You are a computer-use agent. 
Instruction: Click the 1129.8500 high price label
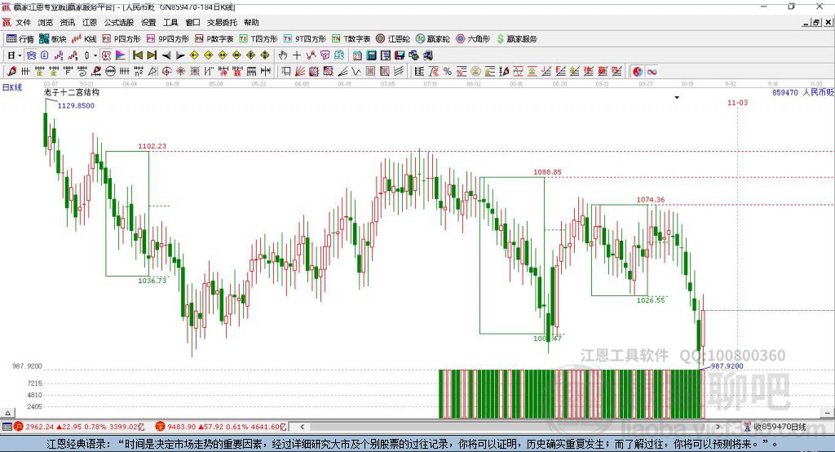pyautogui.click(x=76, y=105)
